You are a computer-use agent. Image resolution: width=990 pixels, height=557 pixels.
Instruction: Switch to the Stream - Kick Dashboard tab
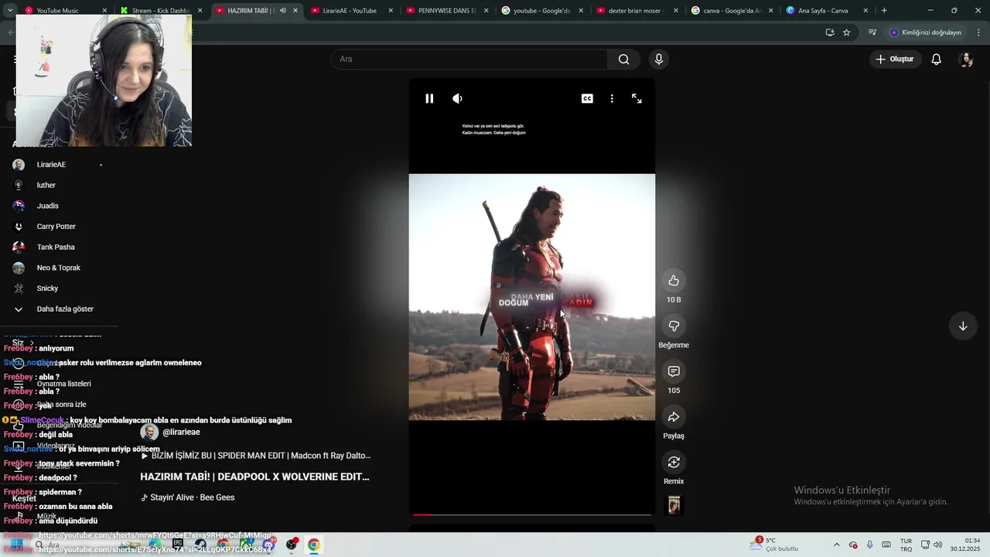coord(160,11)
